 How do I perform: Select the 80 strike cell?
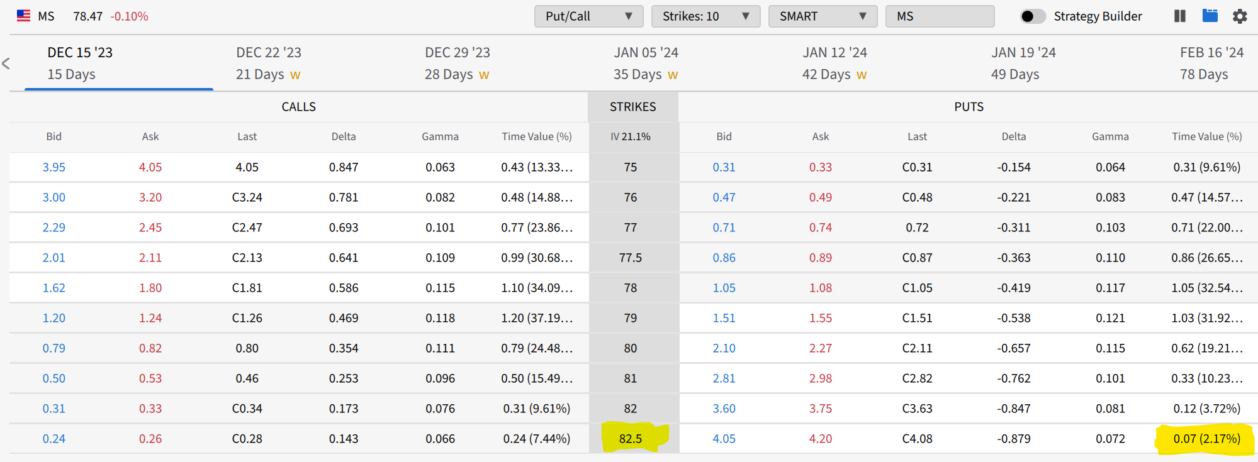point(634,348)
